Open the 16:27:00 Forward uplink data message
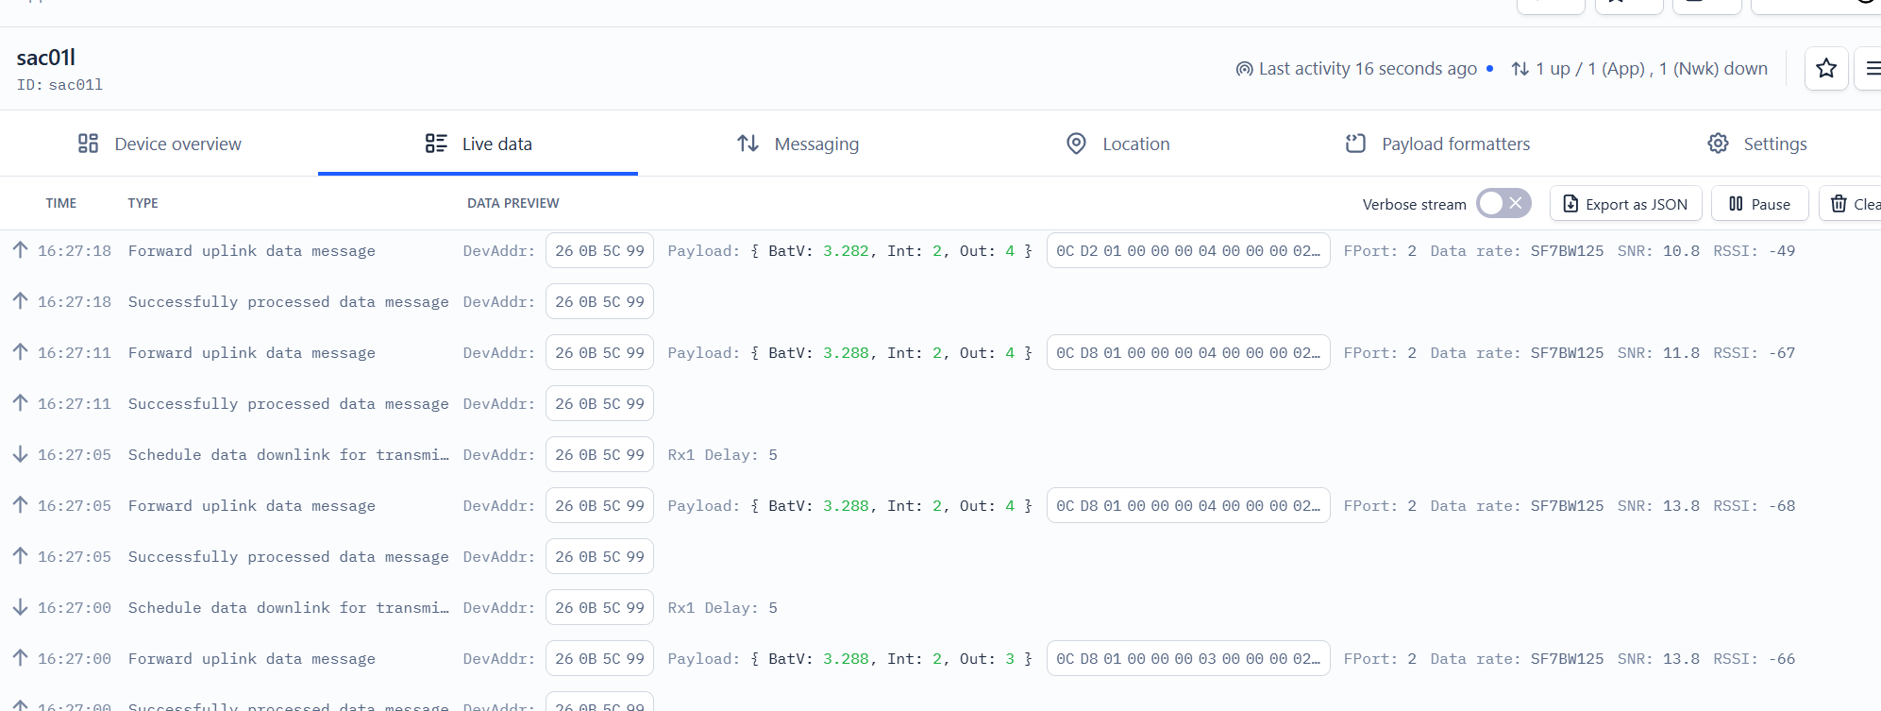Image resolution: width=1881 pixels, height=711 pixels. pyautogui.click(x=940, y=658)
